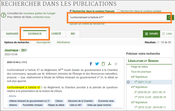The width and height of the screenshot is (175, 111).
Task: Open the nouveaux guides de l'usager link
Action: point(39,13)
